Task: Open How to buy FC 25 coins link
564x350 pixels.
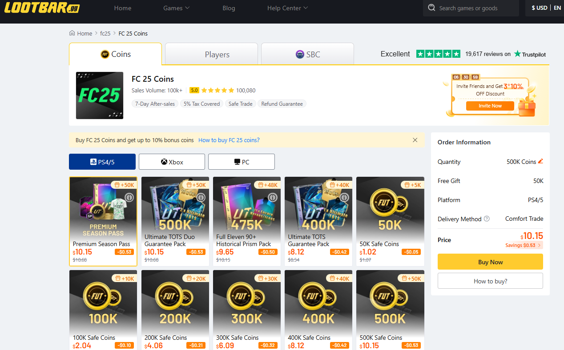Action: 229,140
